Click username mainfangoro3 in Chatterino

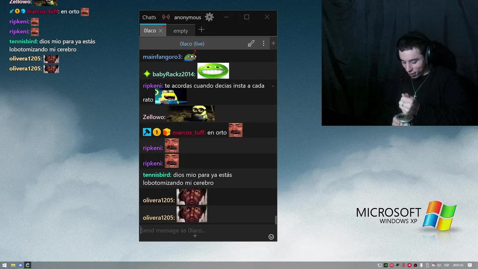pos(162,57)
